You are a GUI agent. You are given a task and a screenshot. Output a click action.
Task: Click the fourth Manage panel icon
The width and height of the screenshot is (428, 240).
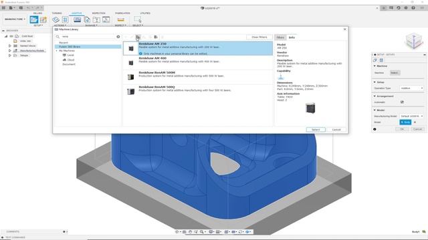pyautogui.click(x=106, y=19)
